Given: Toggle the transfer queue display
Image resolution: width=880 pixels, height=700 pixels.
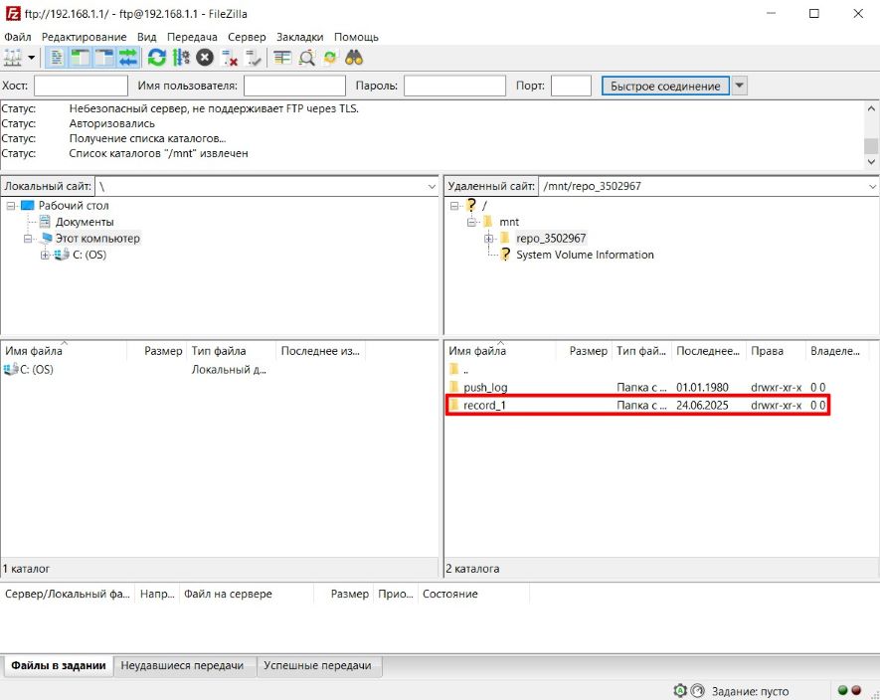Looking at the screenshot, I should coord(128,58).
